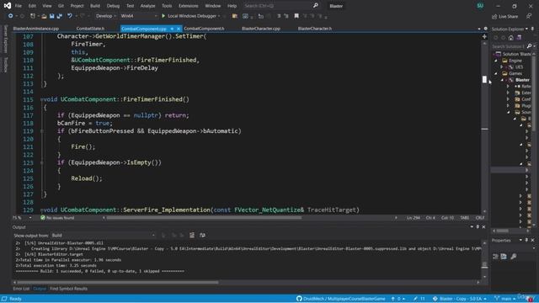
Task: Open the user account badge
Action: [x=480, y=6]
